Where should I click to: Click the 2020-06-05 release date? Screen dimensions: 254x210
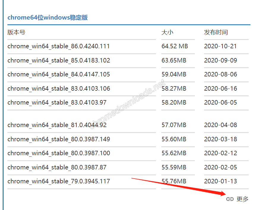coord(220,102)
